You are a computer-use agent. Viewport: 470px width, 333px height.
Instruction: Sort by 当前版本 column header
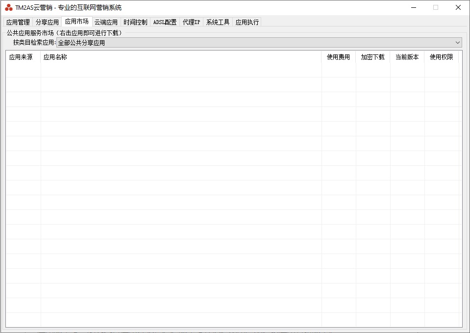pos(407,57)
